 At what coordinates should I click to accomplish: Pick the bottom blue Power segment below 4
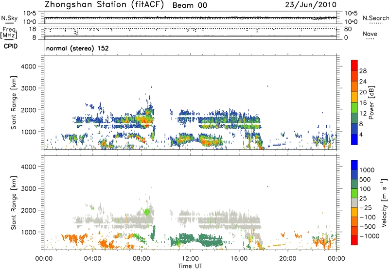tap(354, 139)
